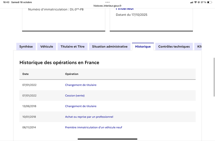Image resolution: width=215 pixels, height=141 pixels.
Task: Tap the cellular signal bars icon
Action: click(x=192, y=2)
